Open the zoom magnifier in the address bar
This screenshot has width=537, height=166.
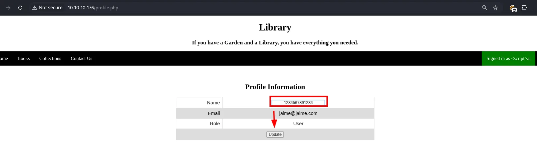coord(485,8)
